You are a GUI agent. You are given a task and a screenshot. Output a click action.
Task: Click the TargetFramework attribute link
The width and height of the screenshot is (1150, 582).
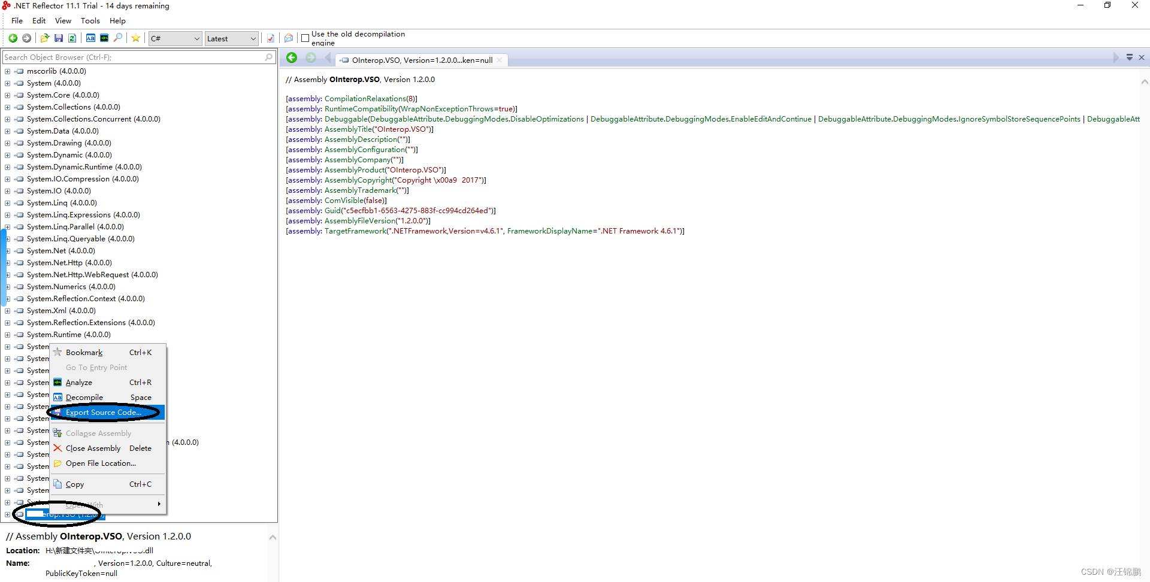click(355, 231)
